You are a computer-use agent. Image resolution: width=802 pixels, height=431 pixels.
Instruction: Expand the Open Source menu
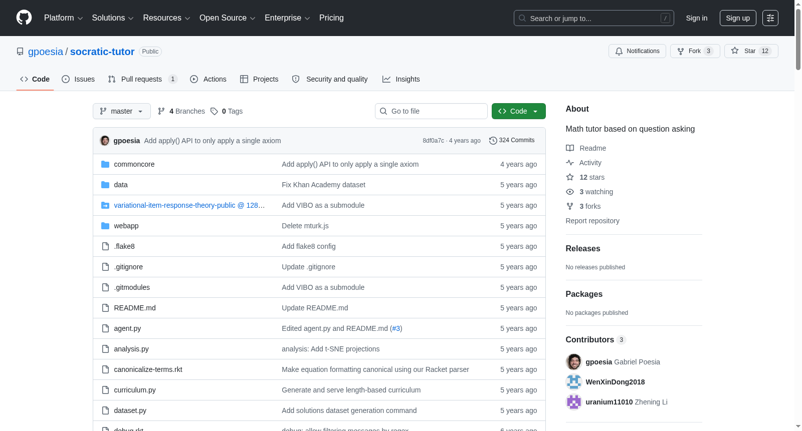228,18
